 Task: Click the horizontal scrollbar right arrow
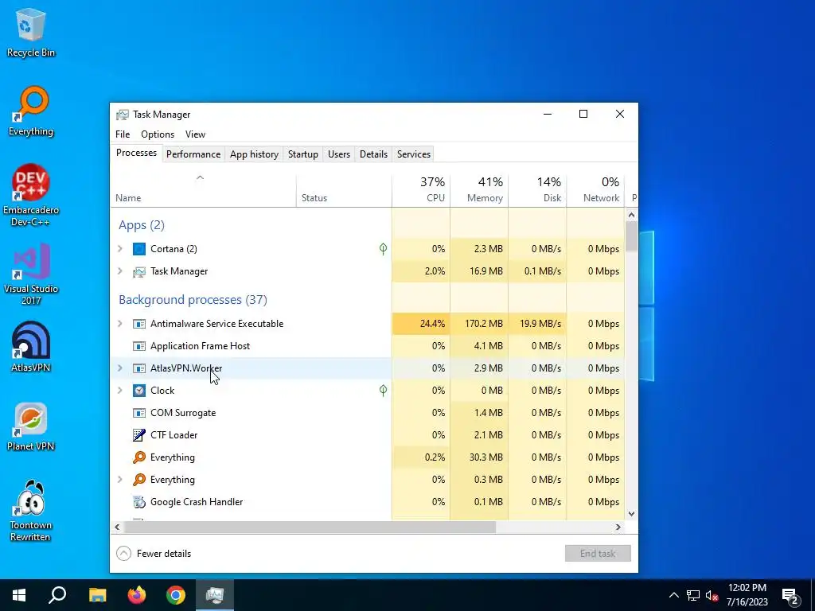618,527
